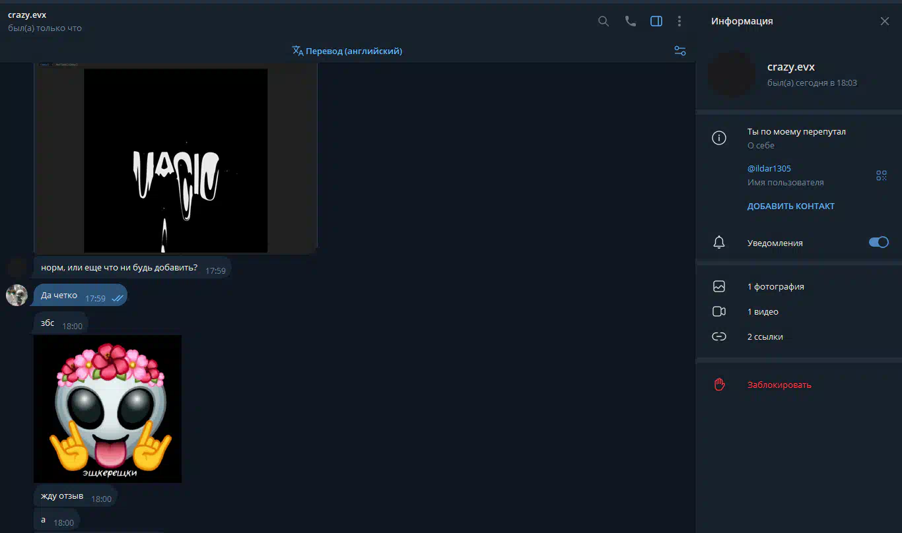Open translation settings sliders icon
902x533 pixels.
click(679, 51)
